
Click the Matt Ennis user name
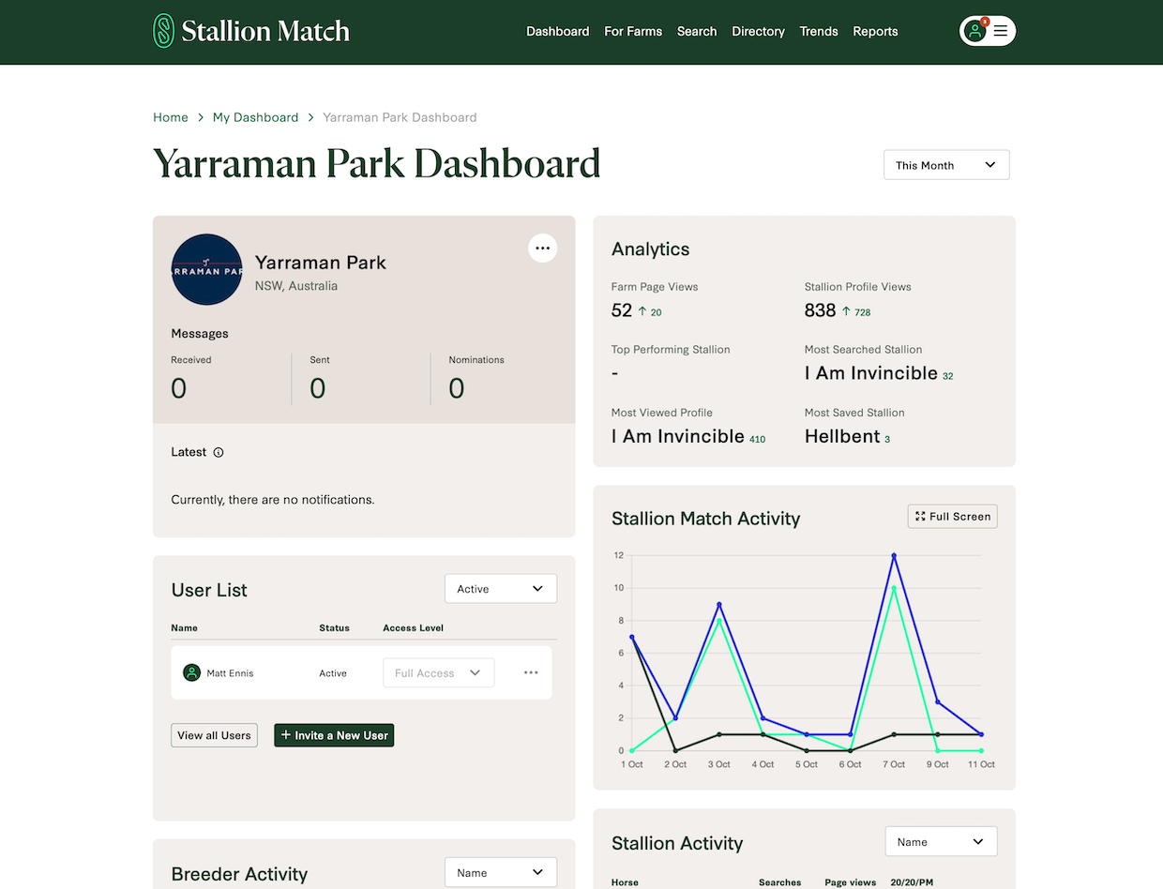pos(230,673)
